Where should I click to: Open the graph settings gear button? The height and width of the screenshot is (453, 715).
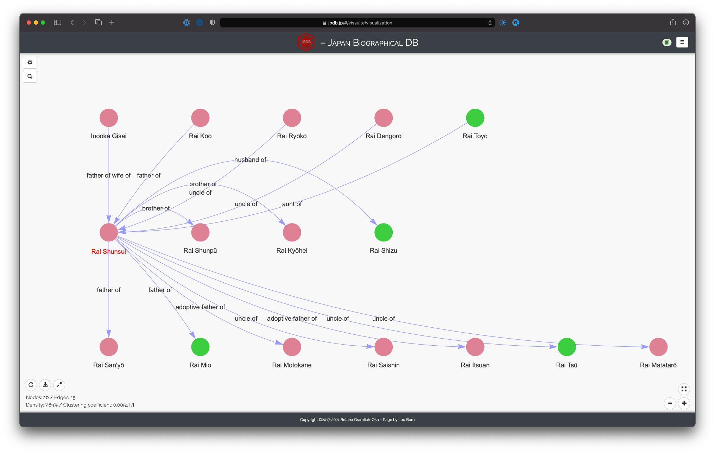click(x=30, y=62)
